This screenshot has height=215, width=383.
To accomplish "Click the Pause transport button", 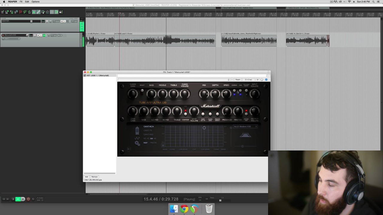I will [23, 199].
